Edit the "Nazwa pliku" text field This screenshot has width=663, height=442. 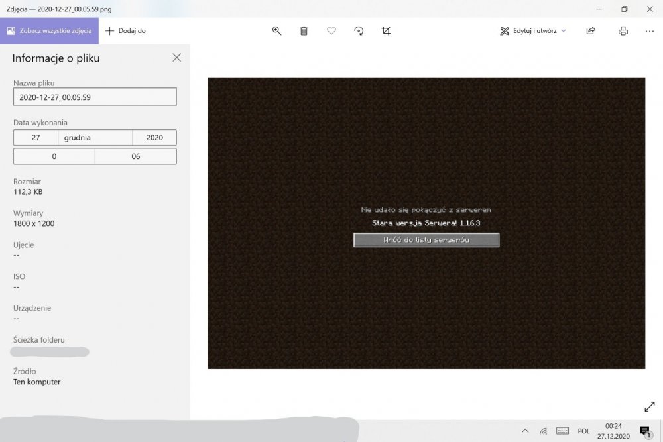95,97
